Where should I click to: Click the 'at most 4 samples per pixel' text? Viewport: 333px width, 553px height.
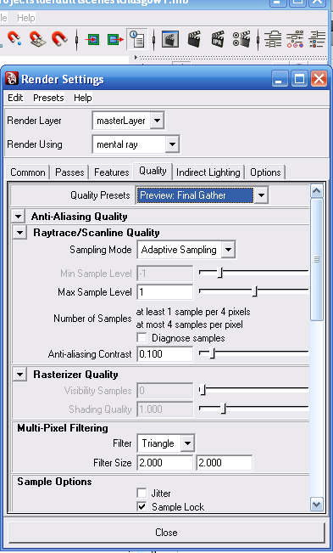(190, 324)
